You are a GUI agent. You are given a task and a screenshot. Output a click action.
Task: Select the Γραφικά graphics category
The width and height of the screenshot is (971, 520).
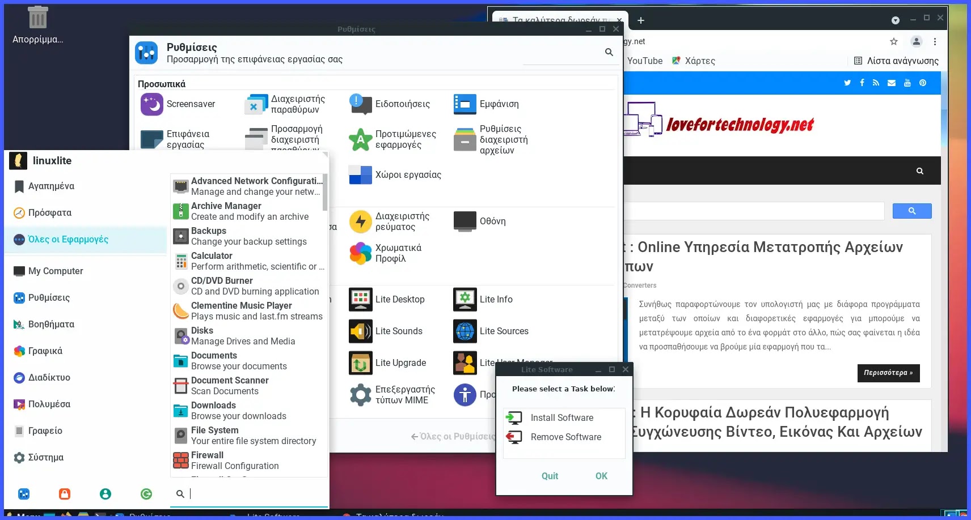pyautogui.click(x=85, y=351)
